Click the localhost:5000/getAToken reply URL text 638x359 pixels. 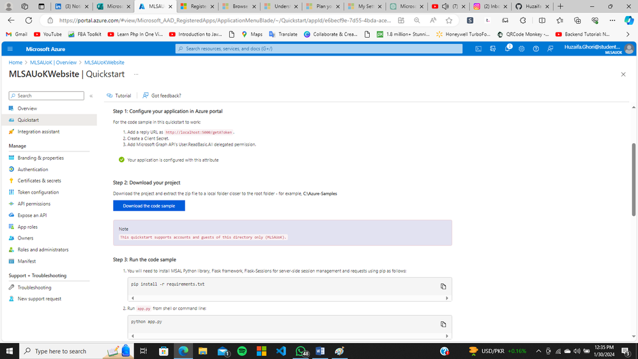pyautogui.click(x=199, y=132)
